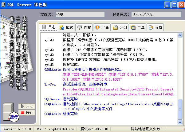Click the Version 6.5.2.0 status text
Viewport: 185px width, 132px height.
17,129
